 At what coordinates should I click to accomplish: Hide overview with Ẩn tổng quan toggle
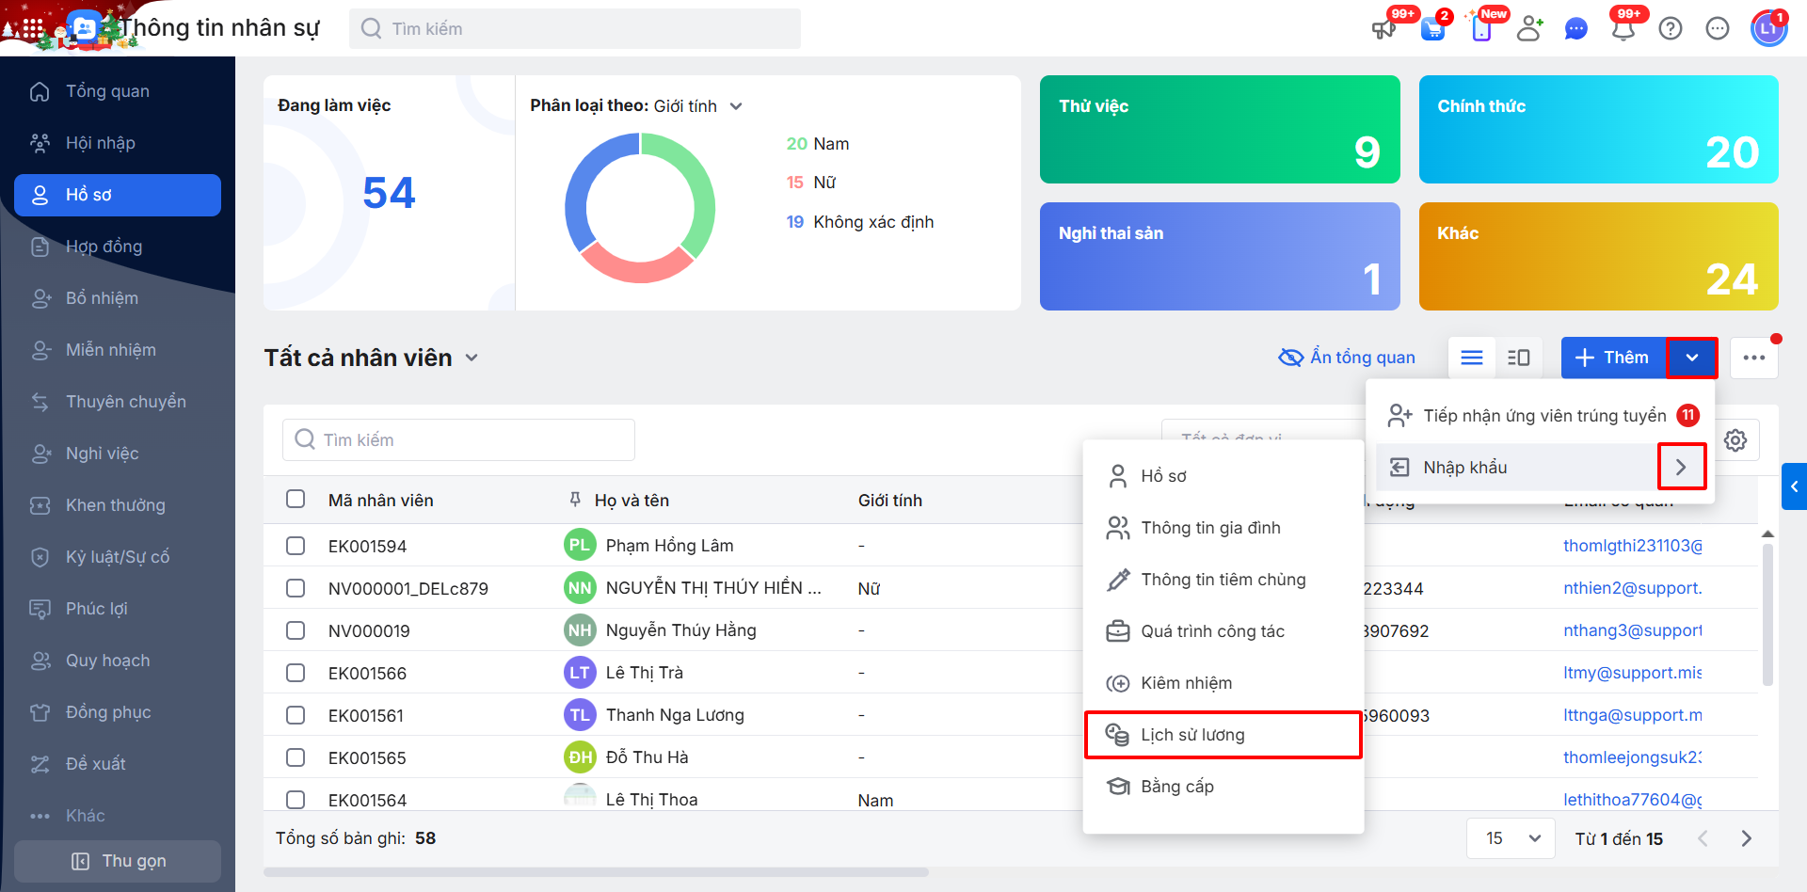point(1347,358)
